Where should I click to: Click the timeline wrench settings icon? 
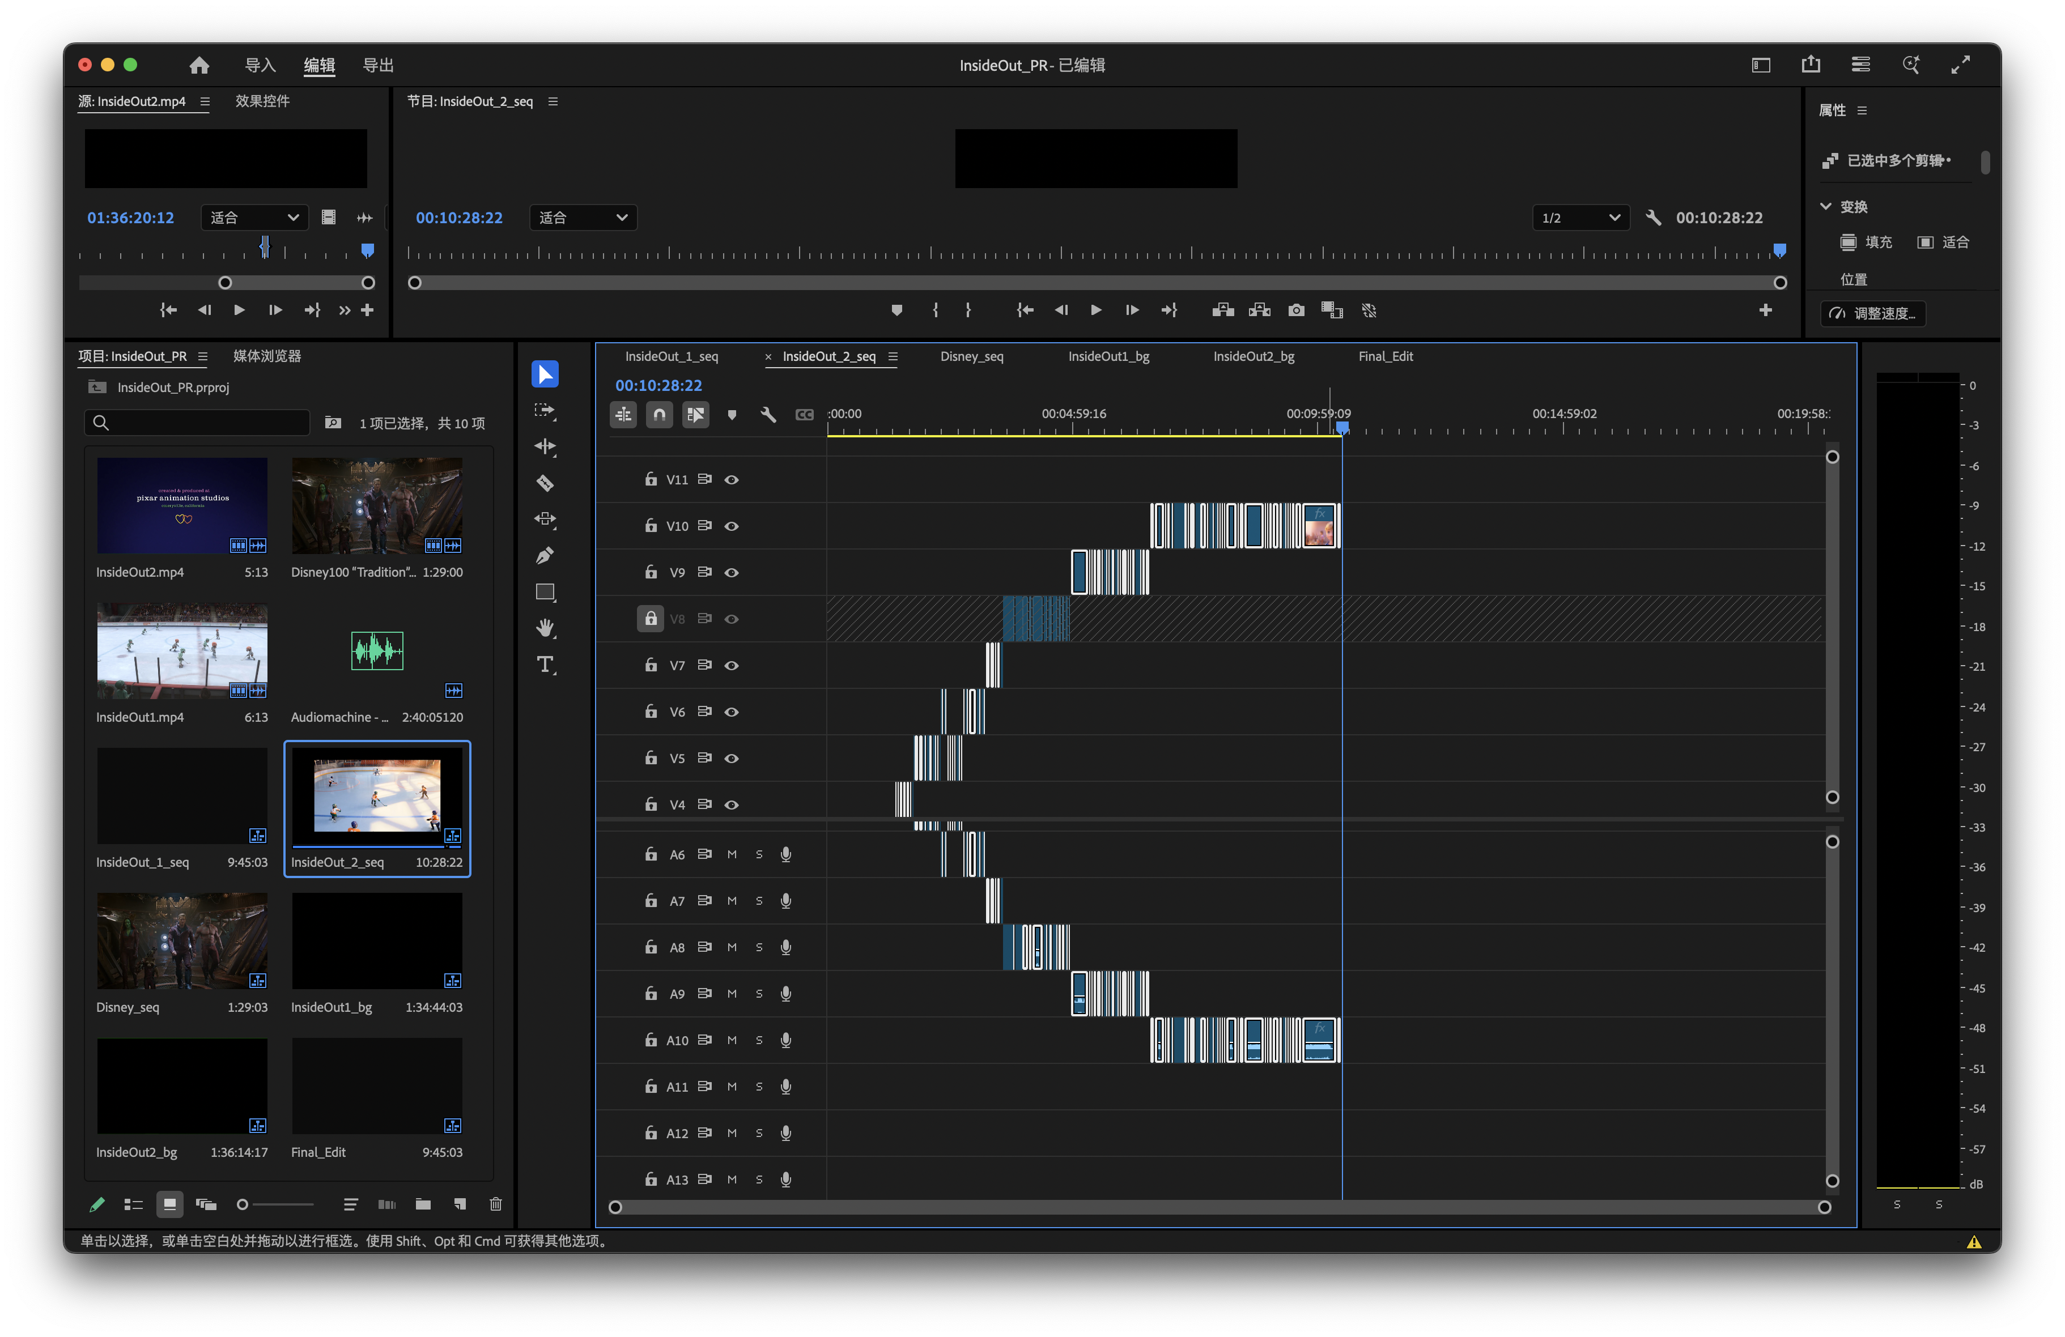point(768,415)
